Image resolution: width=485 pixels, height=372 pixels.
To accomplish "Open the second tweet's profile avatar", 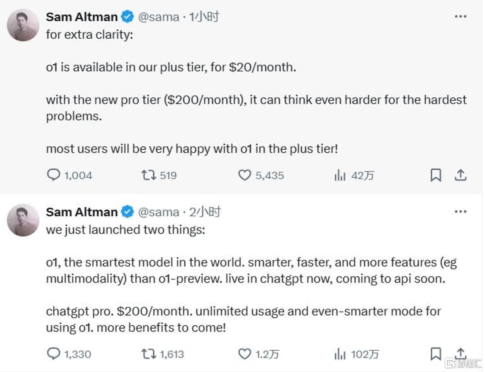I will tap(23, 220).
